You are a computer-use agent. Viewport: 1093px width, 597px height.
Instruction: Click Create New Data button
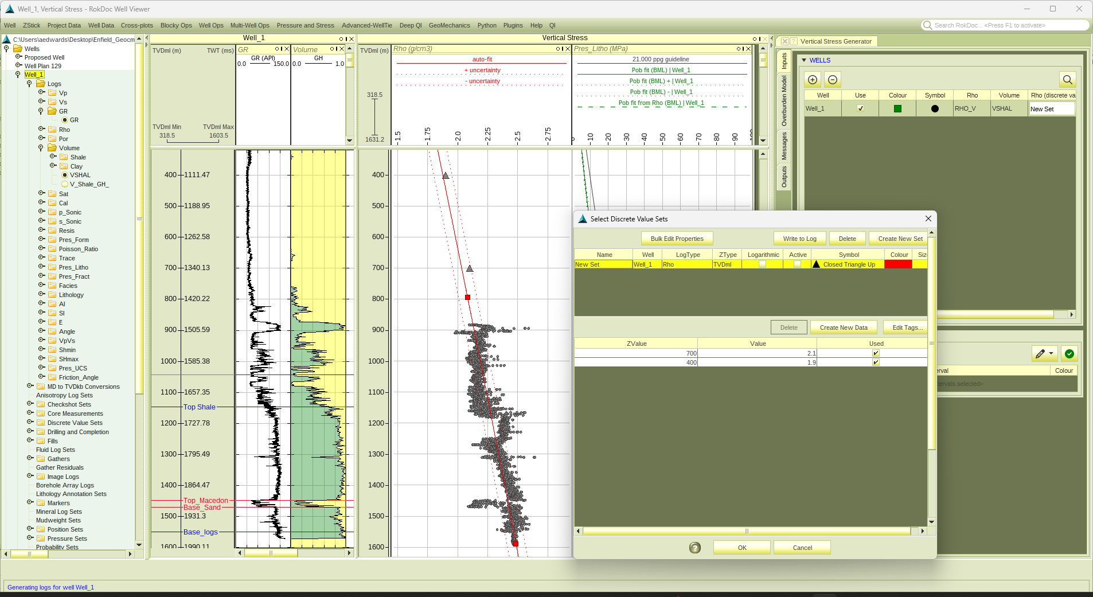844,327
